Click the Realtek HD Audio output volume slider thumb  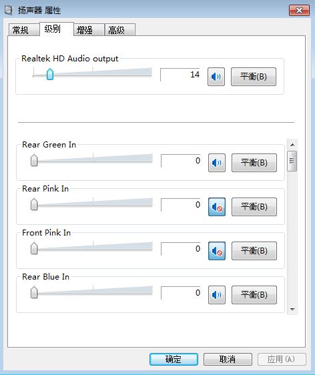[x=50, y=74]
